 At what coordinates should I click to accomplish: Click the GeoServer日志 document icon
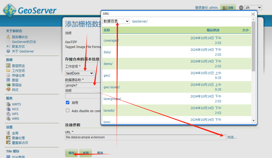(8, 42)
